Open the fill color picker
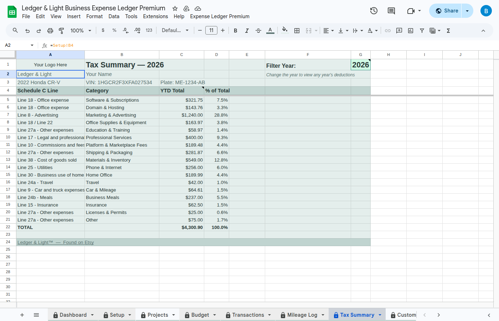Viewport: 499px width, 321px height. pos(284,31)
